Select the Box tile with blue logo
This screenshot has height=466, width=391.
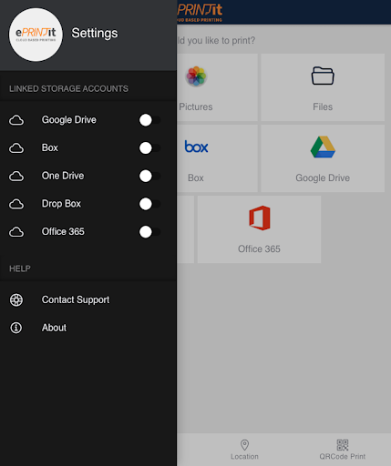click(x=217, y=158)
